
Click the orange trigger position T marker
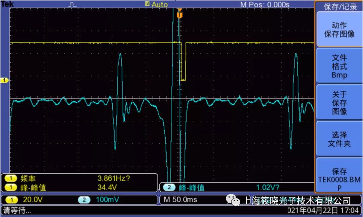coord(179,15)
